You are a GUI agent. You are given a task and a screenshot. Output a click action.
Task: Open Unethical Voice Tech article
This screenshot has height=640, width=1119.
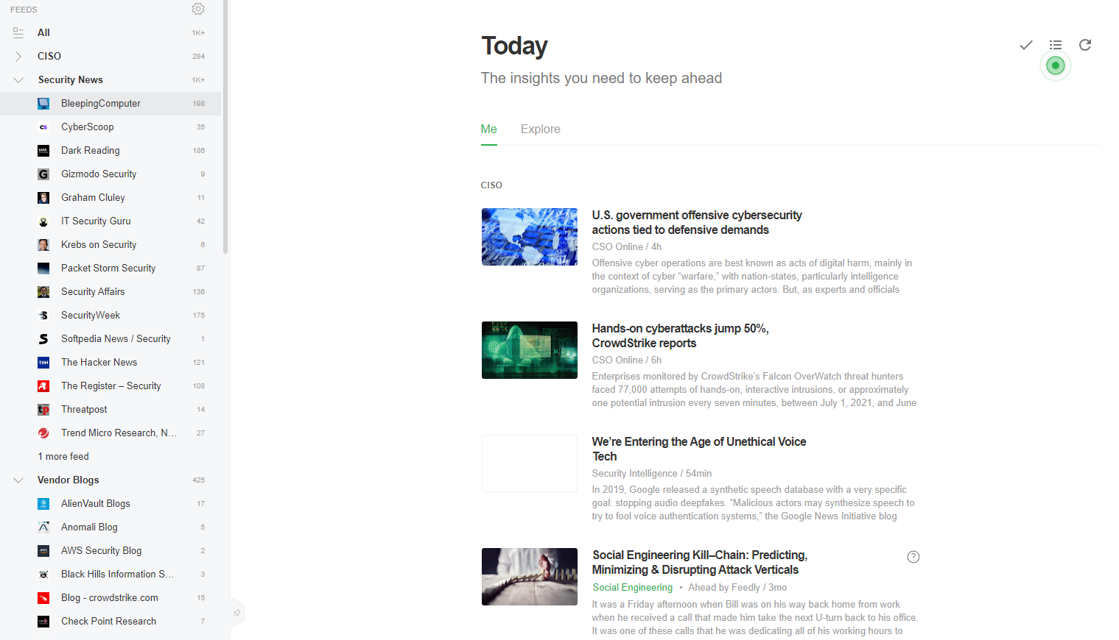pos(699,449)
